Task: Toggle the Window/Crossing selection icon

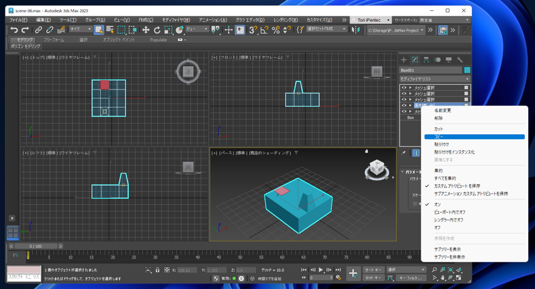Action: (133, 30)
